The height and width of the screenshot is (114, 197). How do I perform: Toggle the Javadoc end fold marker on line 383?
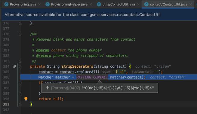tap(20, 61)
